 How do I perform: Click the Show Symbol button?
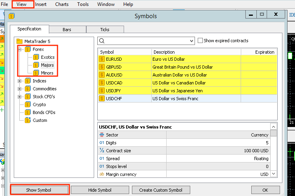coord(39,190)
